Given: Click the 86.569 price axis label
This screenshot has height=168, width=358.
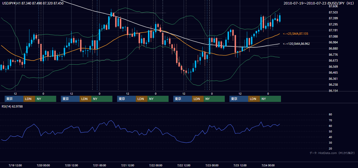Looking at the screenshot, I should pyautogui.click(x=333, y=67).
